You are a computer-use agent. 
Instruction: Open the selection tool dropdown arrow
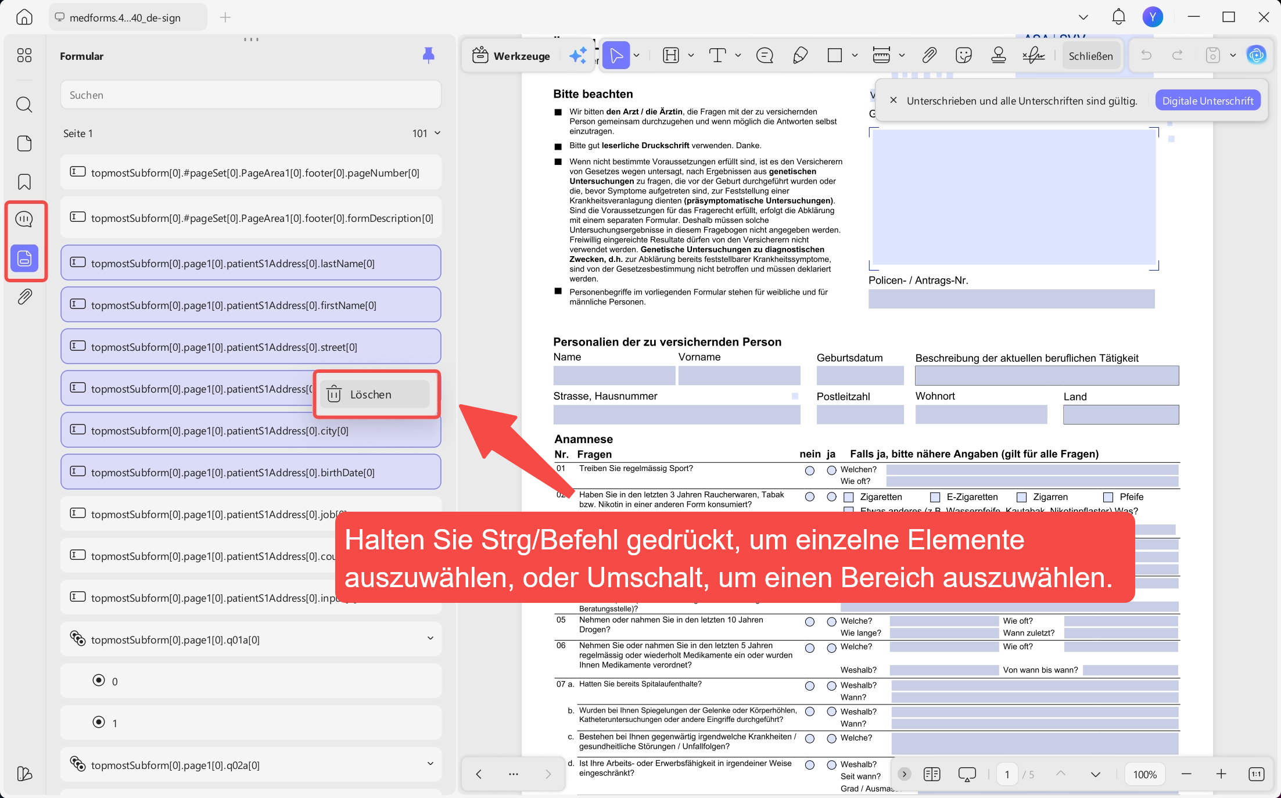point(637,56)
